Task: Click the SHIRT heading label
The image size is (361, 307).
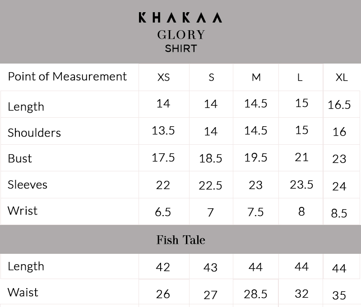Action: (181, 49)
